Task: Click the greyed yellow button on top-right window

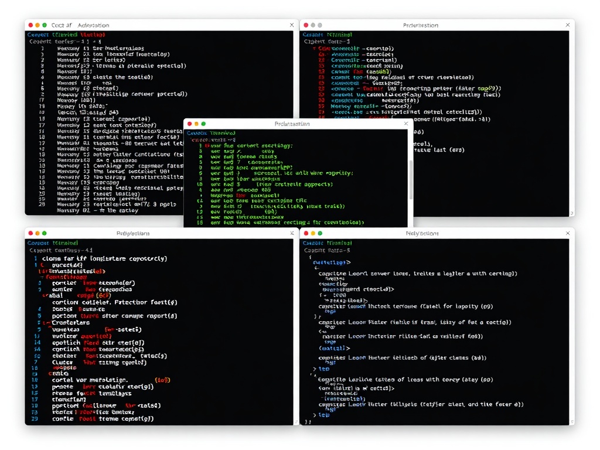Action: point(312,25)
